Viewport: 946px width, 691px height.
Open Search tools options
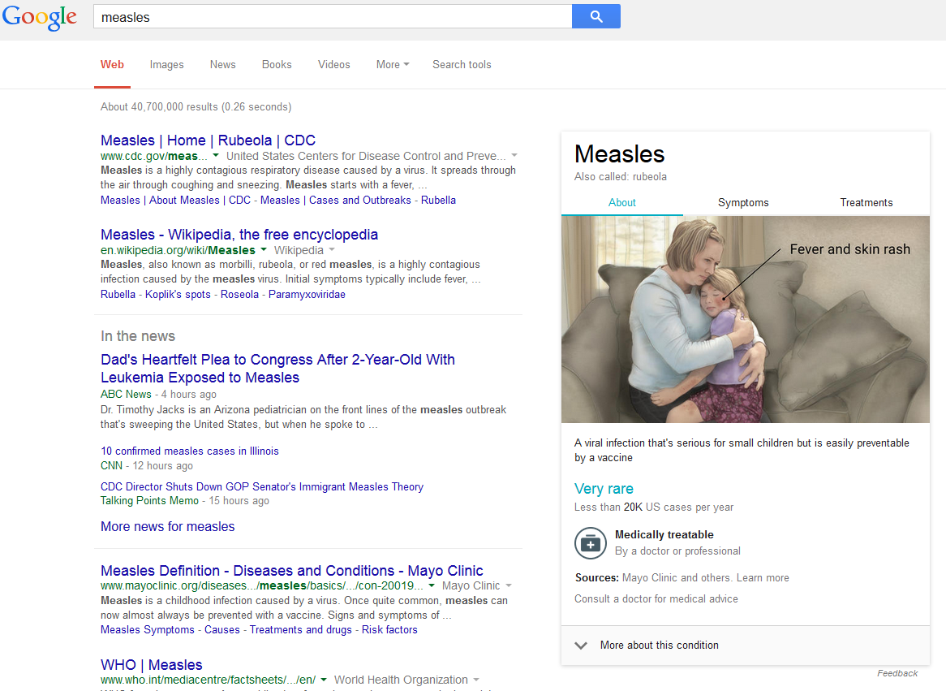462,65
